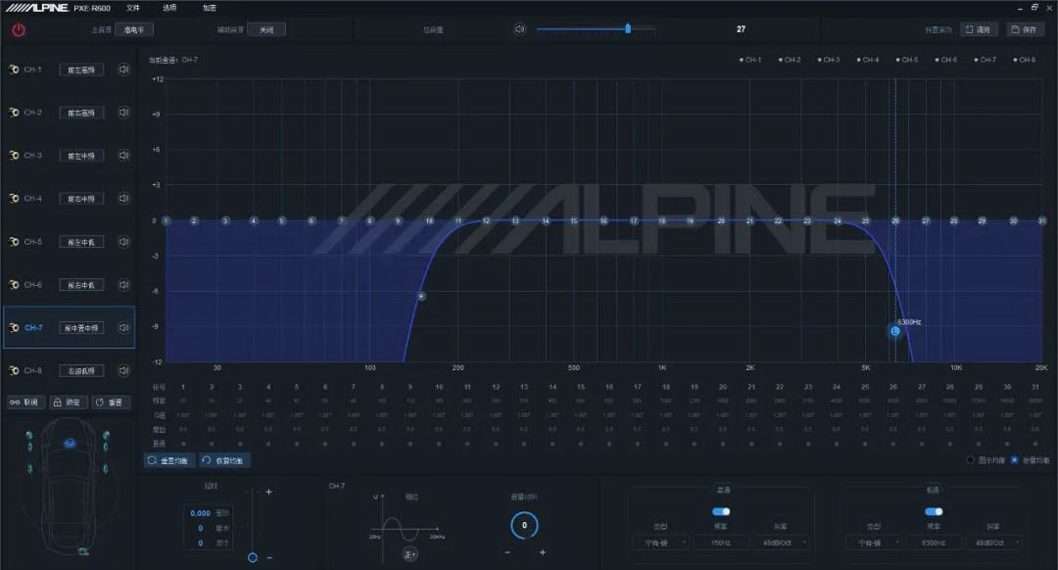Mute master volume with the speaker icon
The width and height of the screenshot is (1058, 570).
tap(519, 29)
